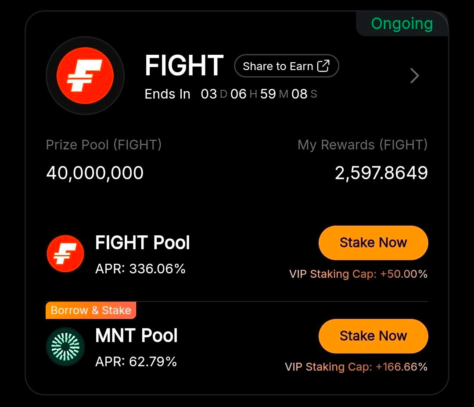Click the FIGHT event title
Image resolution: width=474 pixels, height=407 pixels.
point(184,66)
